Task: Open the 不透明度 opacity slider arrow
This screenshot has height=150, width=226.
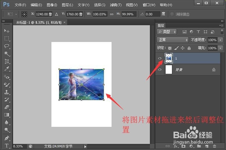Action: (x=220, y=40)
